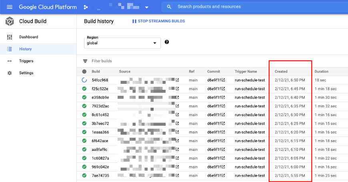Select History in the sidebar

point(38,49)
